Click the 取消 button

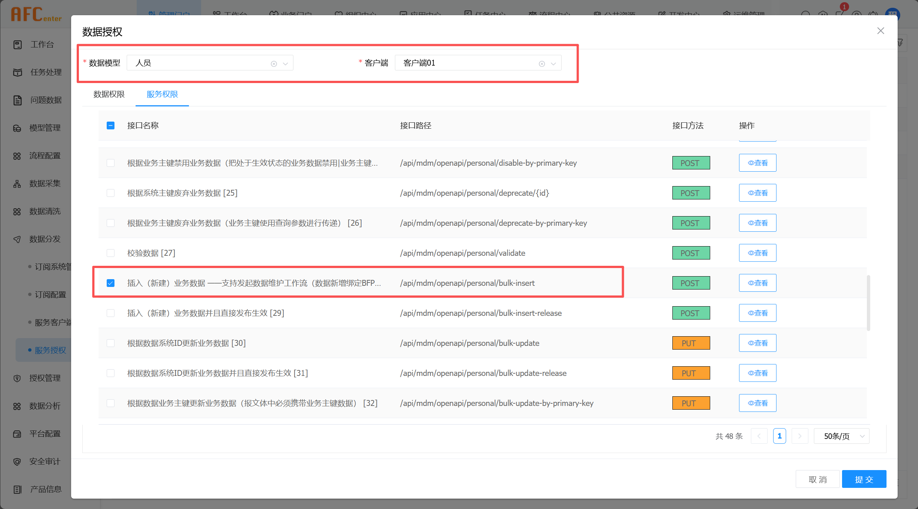(x=817, y=479)
